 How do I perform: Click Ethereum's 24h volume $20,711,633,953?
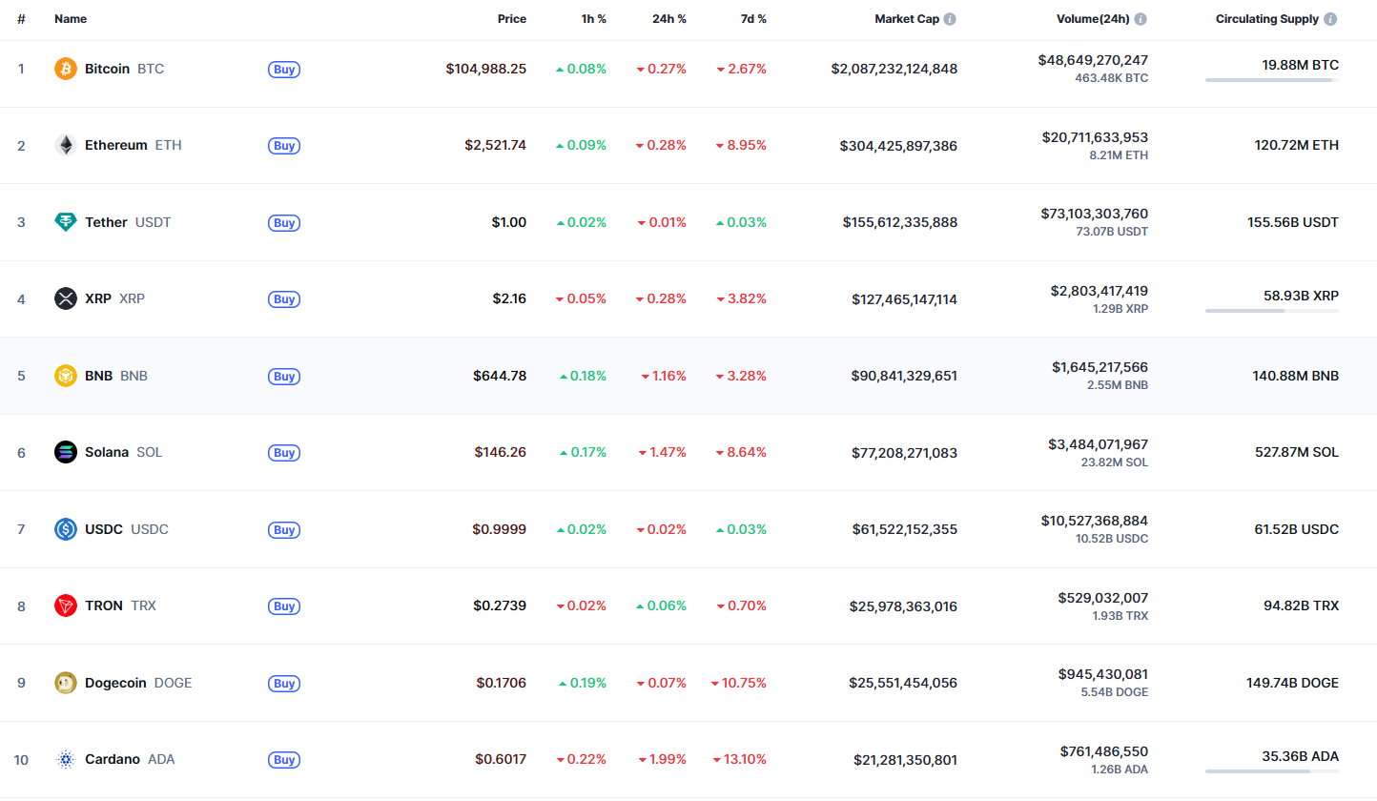coord(1095,137)
